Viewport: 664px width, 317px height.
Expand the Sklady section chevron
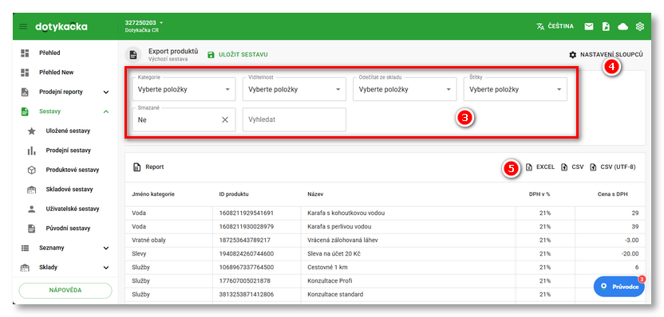[106, 268]
